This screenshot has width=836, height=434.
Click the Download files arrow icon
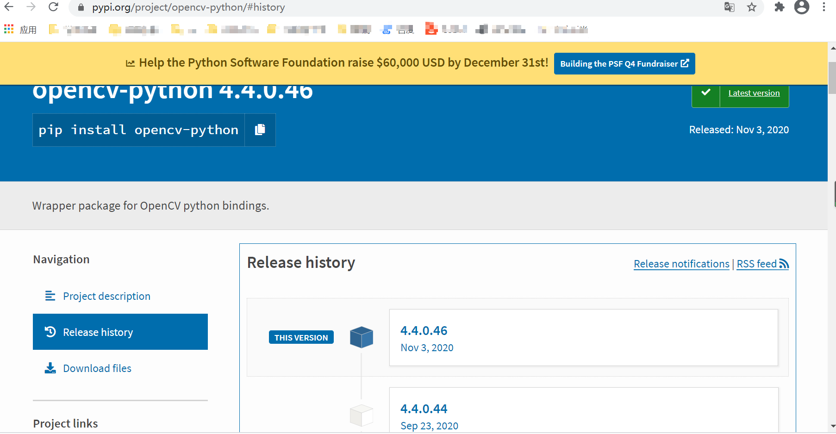click(50, 368)
